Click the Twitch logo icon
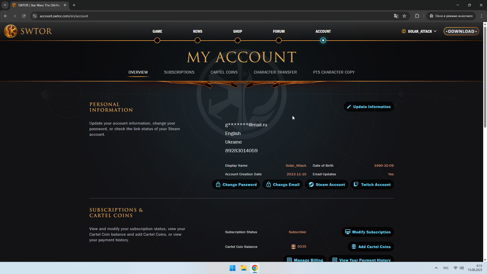This screenshot has width=487, height=274. pyautogui.click(x=356, y=184)
